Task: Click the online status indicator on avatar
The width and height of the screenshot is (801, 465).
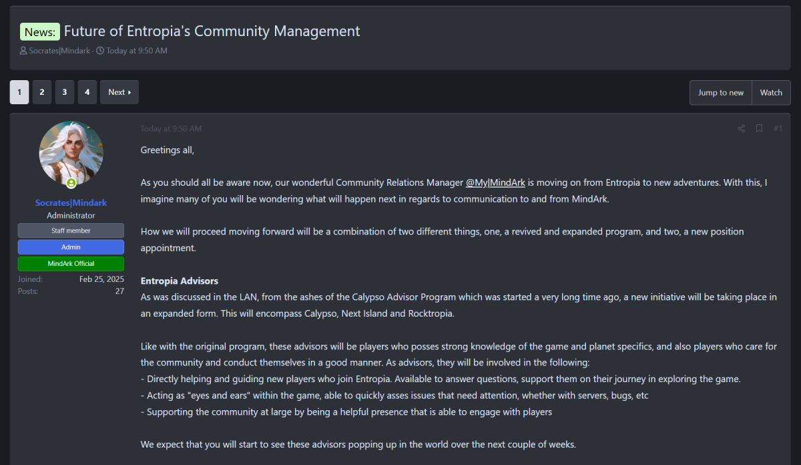Action: pos(71,182)
